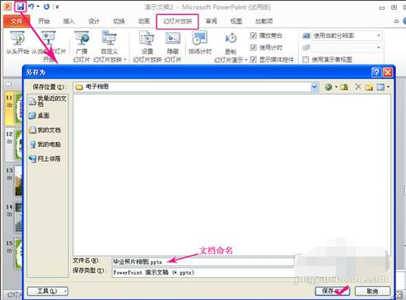Close the Save As (另存为) dialog
Viewport: 406px width, 300px height.
click(388, 72)
